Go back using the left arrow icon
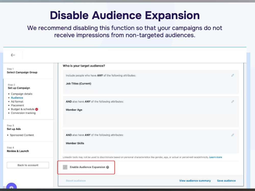Image resolution: width=255 pixels, height=191 pixels. pos(13,55)
